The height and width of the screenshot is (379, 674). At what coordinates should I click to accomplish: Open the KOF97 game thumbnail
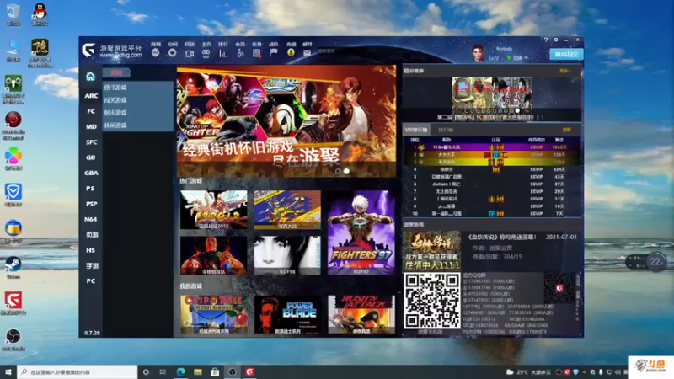(x=361, y=232)
